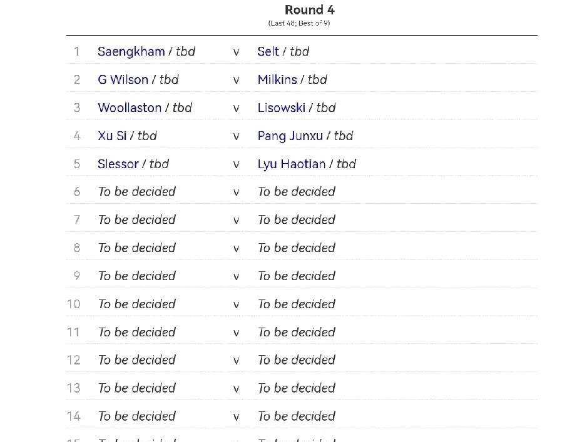Click right "To be decided" in match 10
Image resolution: width=582 pixels, height=442 pixels.
(296, 304)
